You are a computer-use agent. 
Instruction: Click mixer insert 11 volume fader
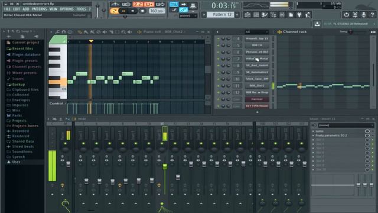click(165, 166)
